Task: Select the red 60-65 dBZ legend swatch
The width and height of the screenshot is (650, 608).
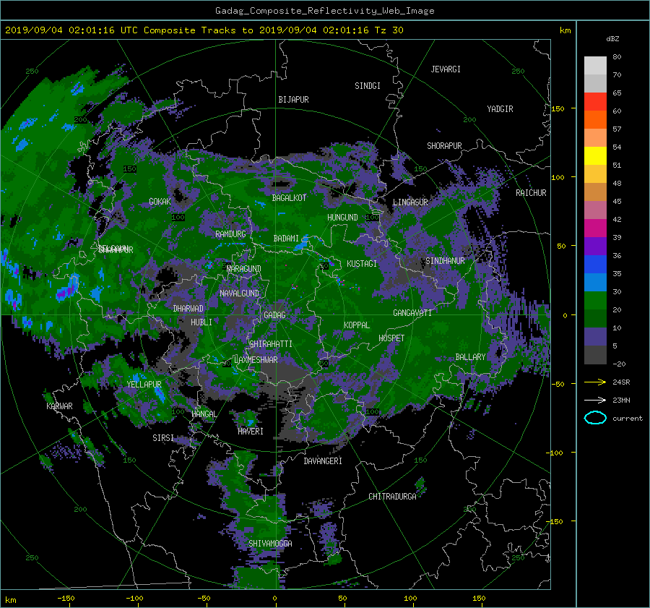Action: coord(595,102)
